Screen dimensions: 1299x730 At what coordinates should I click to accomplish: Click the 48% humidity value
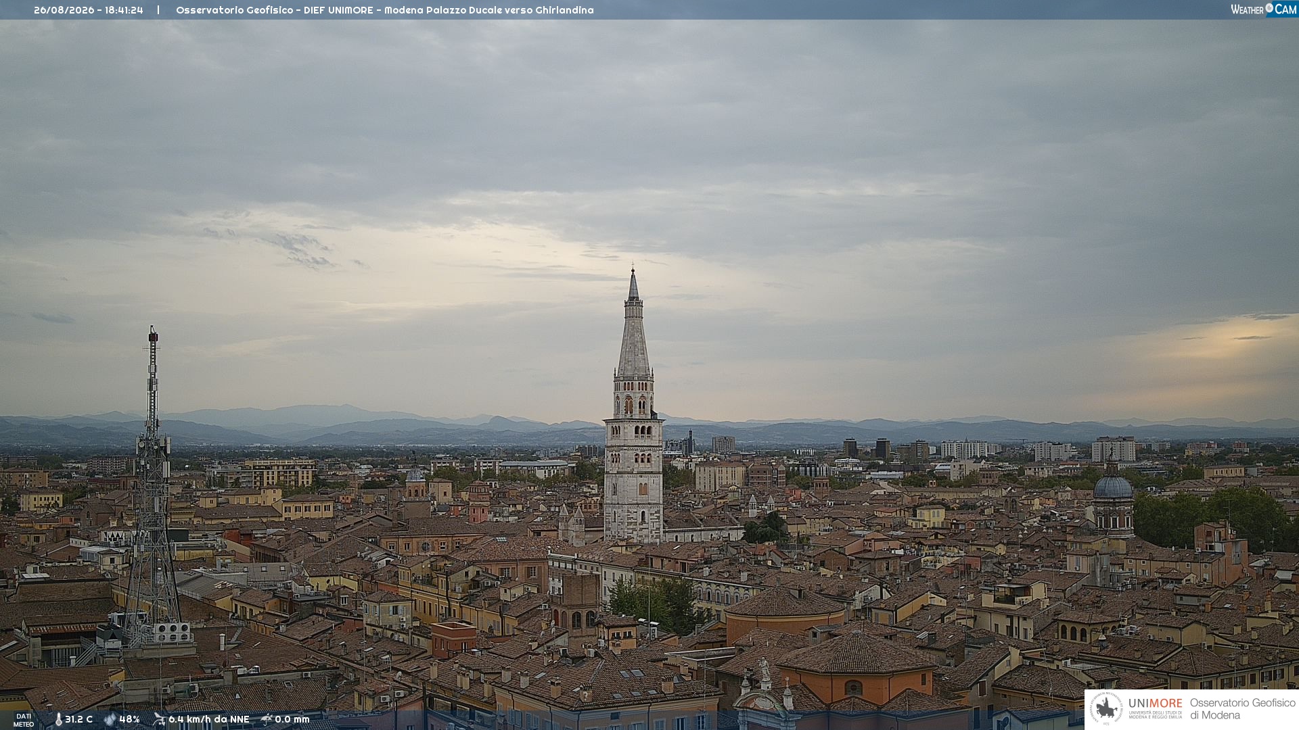[x=129, y=719]
